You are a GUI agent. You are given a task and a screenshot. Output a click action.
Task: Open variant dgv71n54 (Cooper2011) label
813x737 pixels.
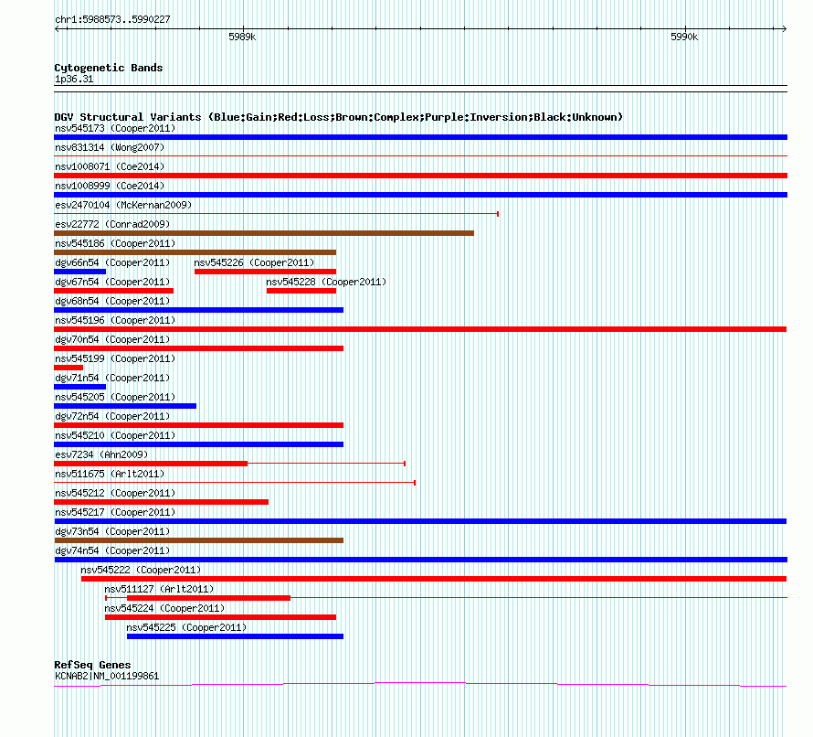point(112,378)
